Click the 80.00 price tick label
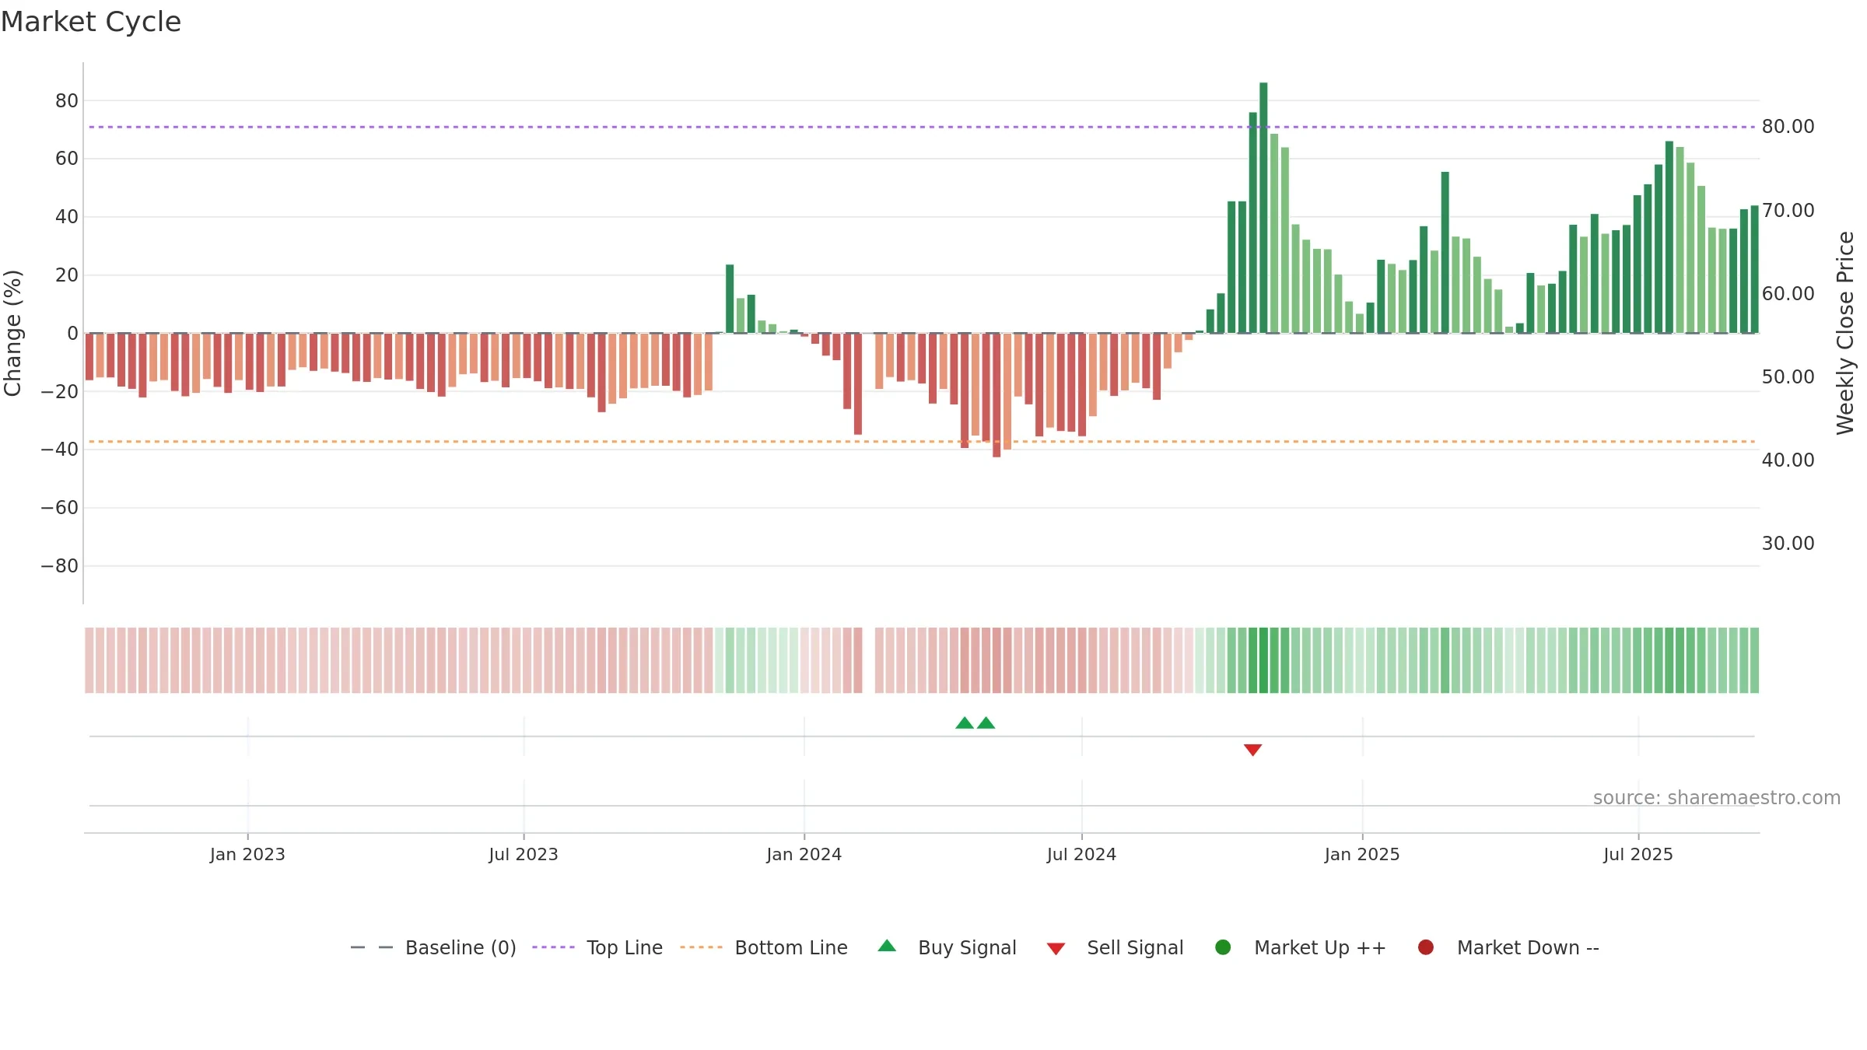The image size is (1867, 1050). [1788, 127]
